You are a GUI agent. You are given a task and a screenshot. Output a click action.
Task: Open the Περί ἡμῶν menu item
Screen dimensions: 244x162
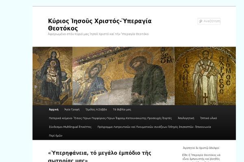(x=56, y=136)
